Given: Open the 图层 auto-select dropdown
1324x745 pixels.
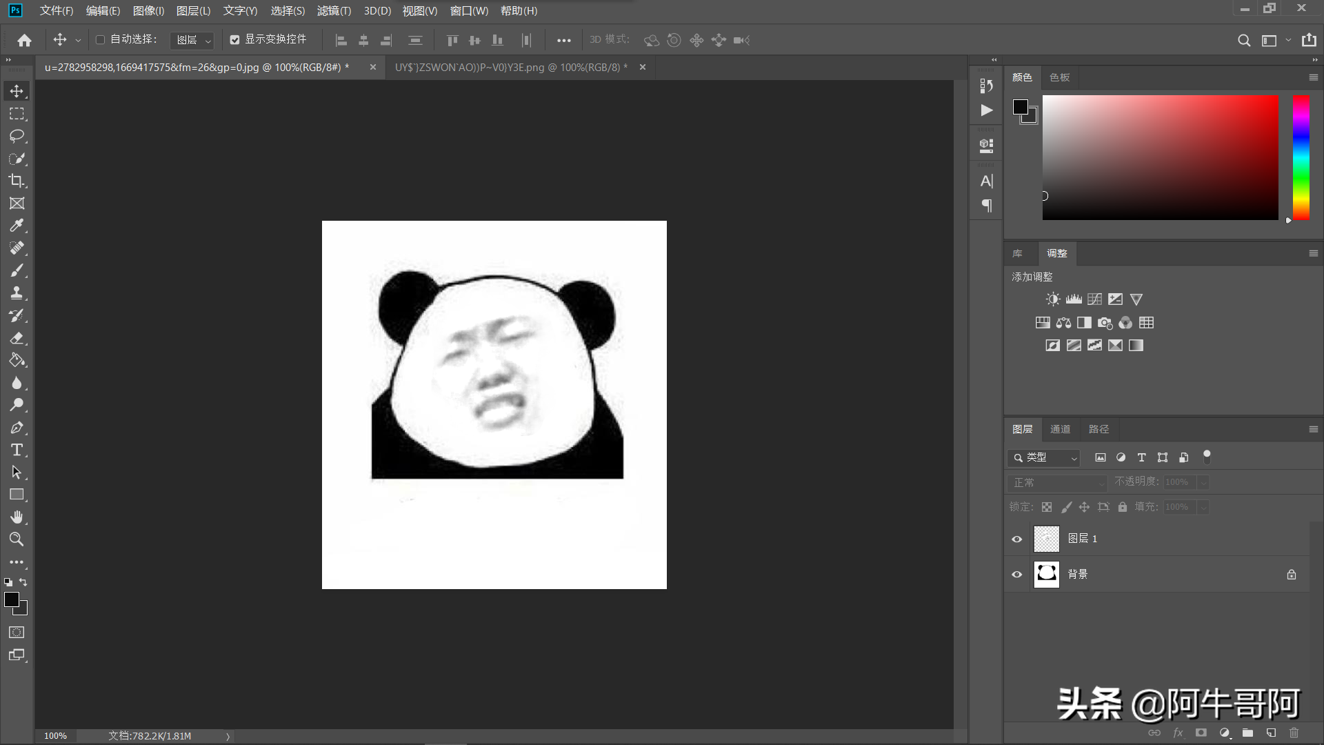Looking at the screenshot, I should pyautogui.click(x=192, y=41).
